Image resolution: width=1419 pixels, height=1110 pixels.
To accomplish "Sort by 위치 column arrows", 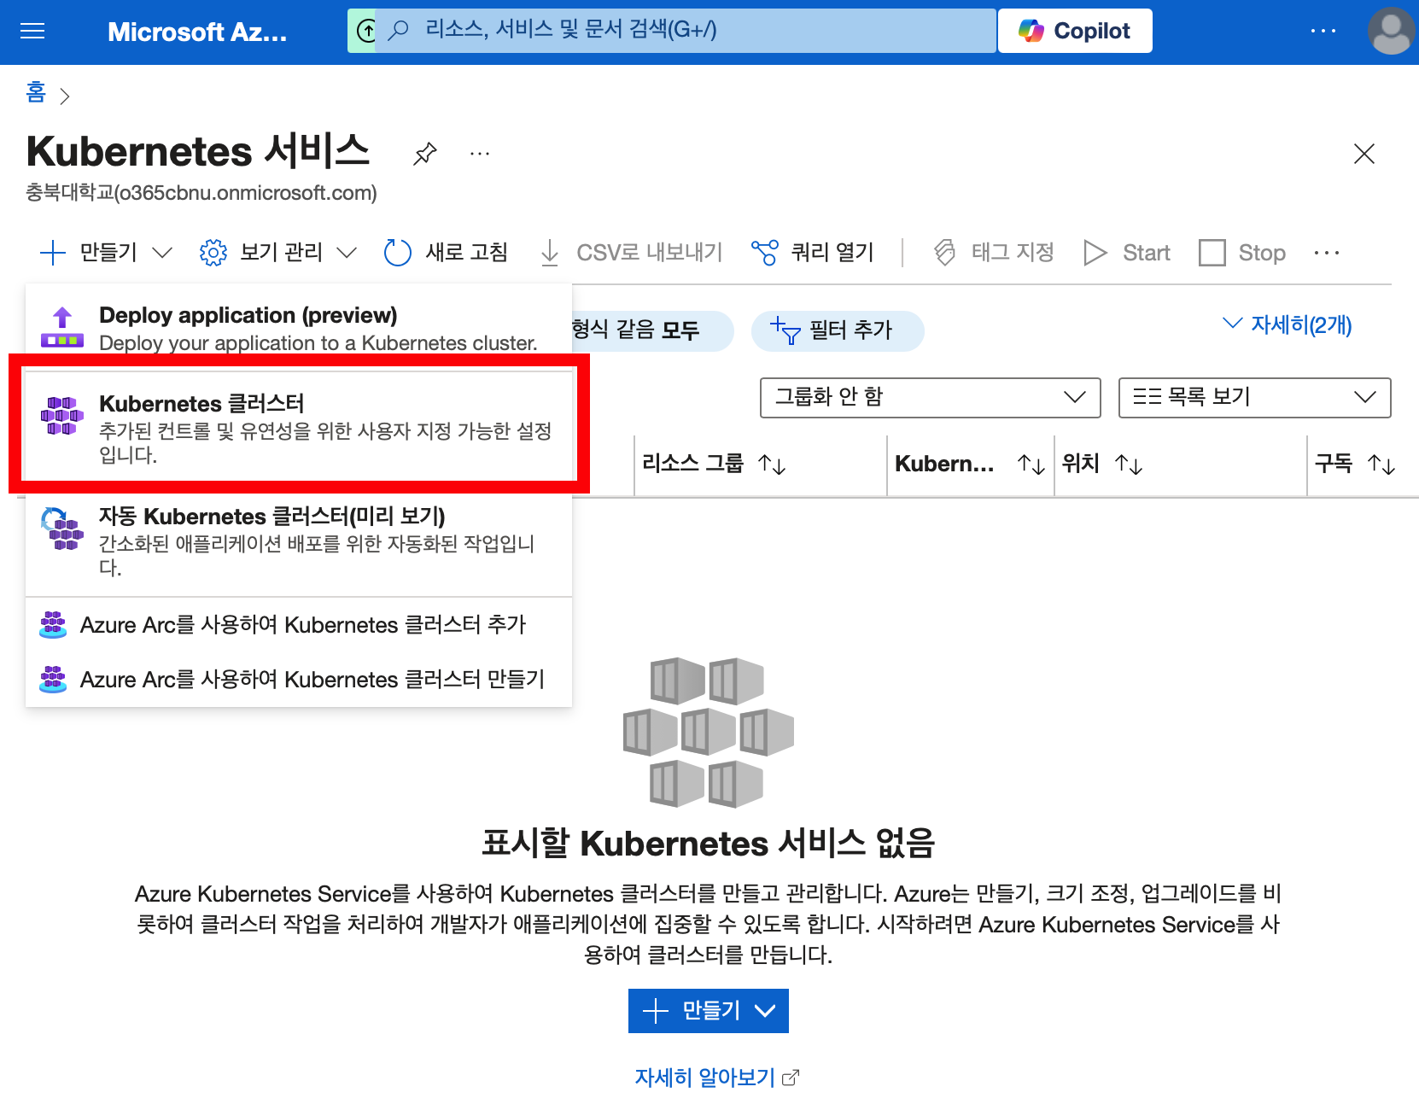I will point(1129,464).
